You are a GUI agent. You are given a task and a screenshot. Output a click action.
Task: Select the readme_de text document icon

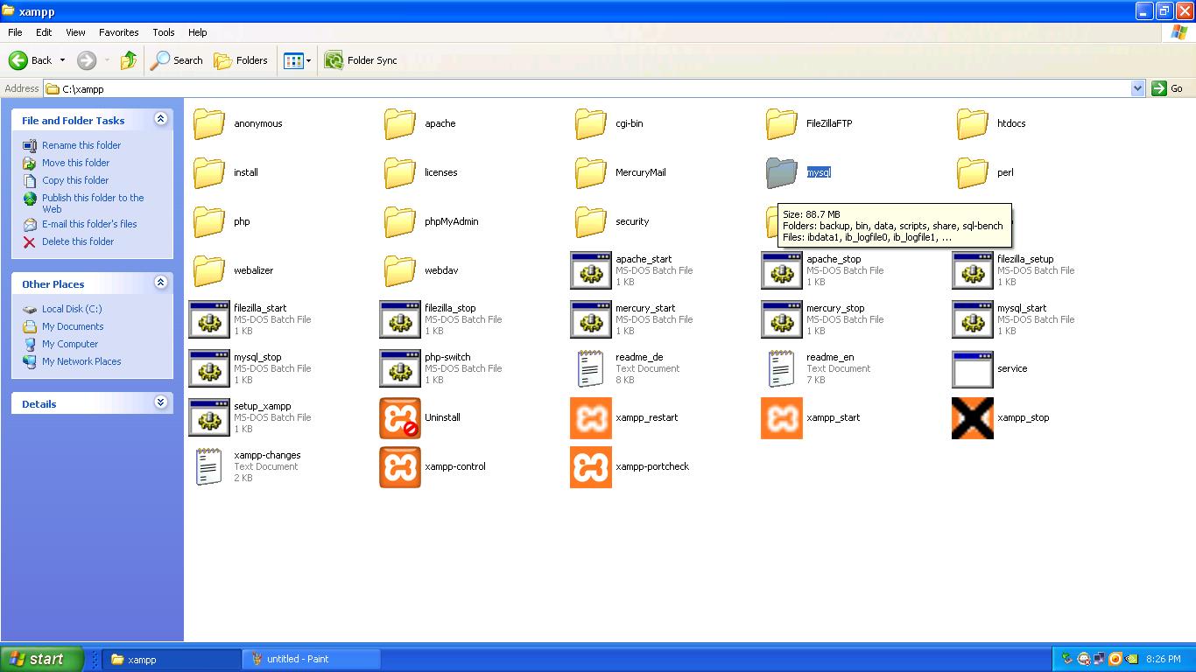[x=591, y=369]
